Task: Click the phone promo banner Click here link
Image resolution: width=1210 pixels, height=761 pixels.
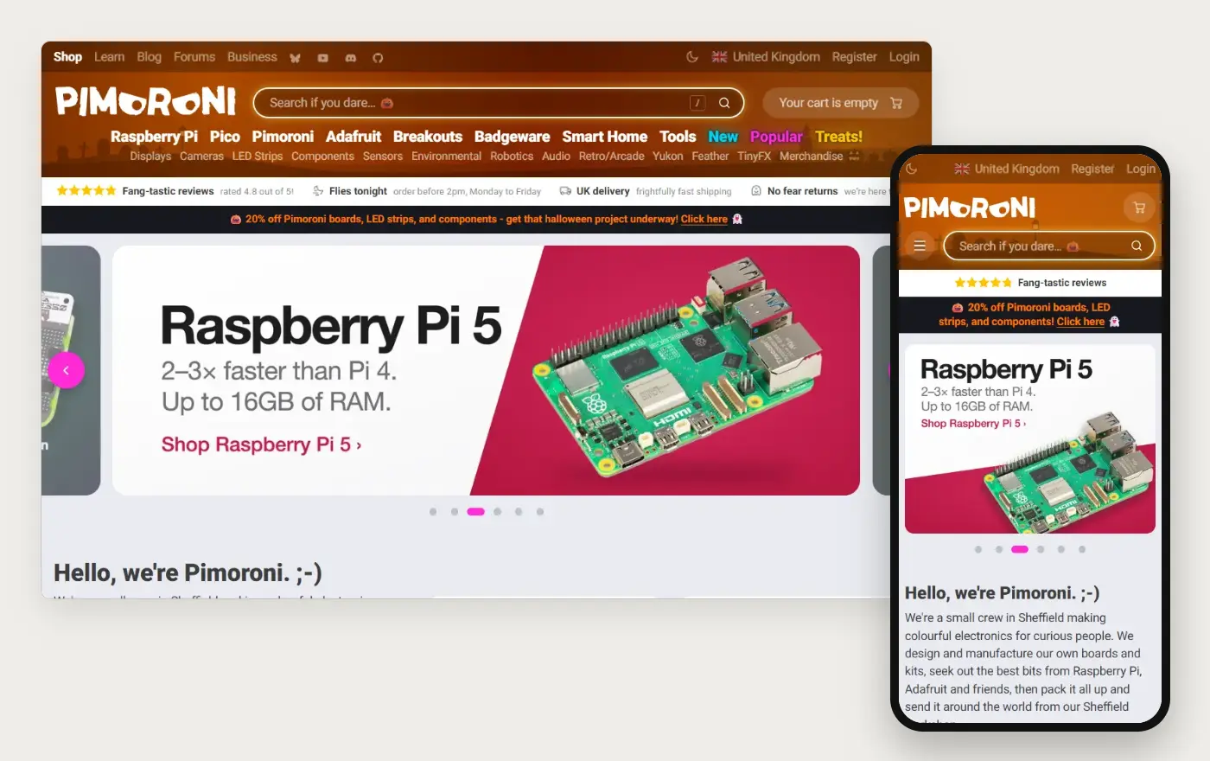Action: point(1080,322)
